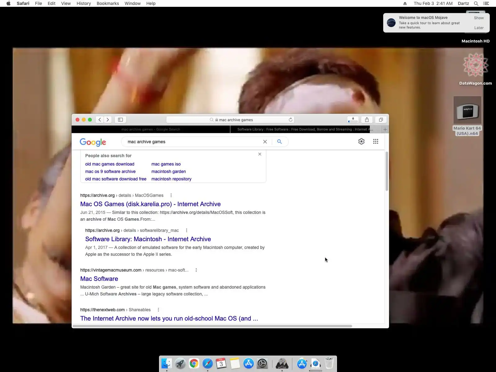
Task: Open Google quick settings gear
Action: 361,141
